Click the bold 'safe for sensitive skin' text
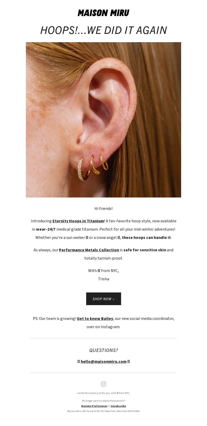 [145, 250]
